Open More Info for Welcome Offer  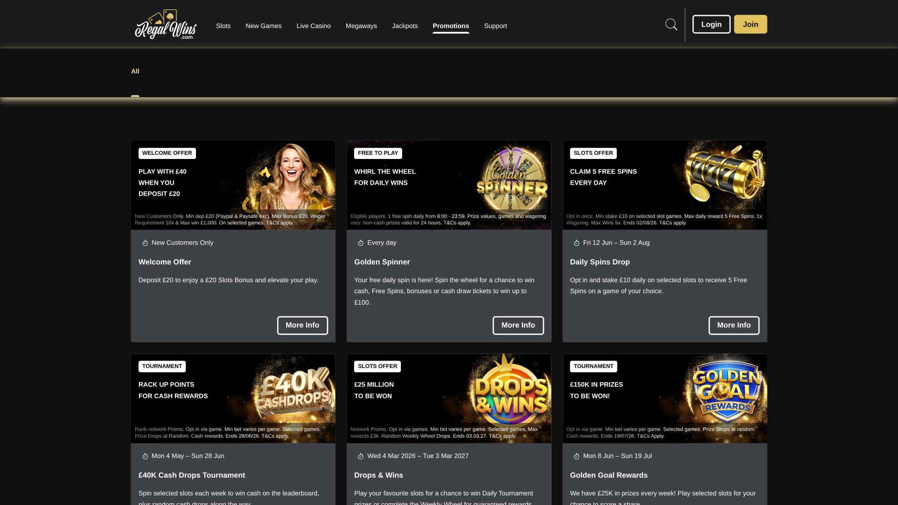click(x=302, y=325)
